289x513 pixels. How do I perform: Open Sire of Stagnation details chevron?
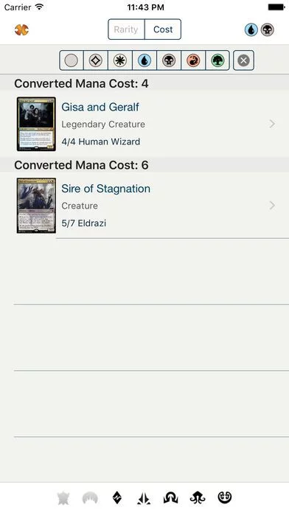pos(272,205)
